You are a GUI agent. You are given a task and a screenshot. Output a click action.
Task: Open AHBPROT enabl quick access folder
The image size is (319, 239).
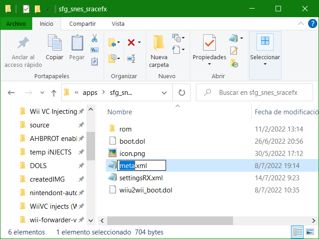point(53,139)
